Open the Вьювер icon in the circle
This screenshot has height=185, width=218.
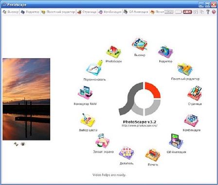140,44
